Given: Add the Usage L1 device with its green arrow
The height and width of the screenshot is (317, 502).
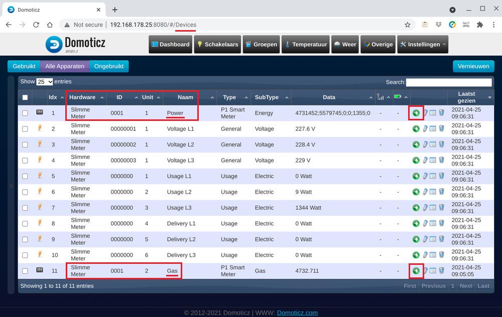Looking at the screenshot, I should coord(416,176).
